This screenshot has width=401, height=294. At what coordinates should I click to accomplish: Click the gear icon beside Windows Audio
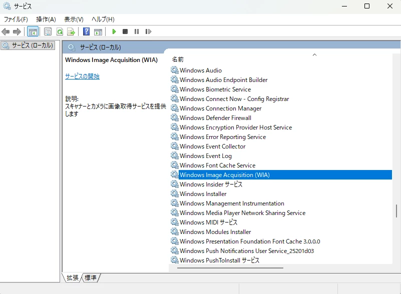click(x=175, y=70)
